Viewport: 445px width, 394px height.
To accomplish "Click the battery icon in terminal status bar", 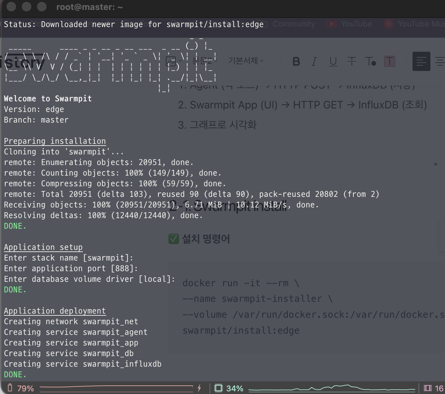I will 10,388.
